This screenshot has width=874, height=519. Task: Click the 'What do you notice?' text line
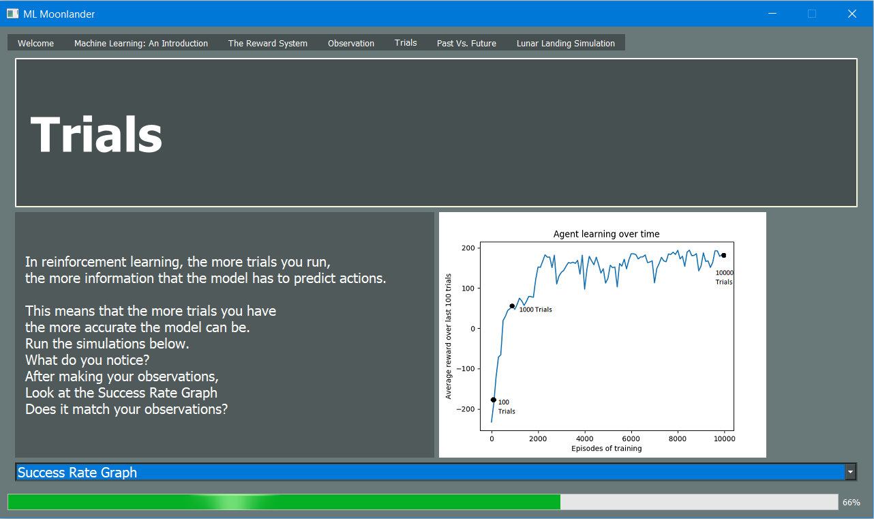pos(87,360)
